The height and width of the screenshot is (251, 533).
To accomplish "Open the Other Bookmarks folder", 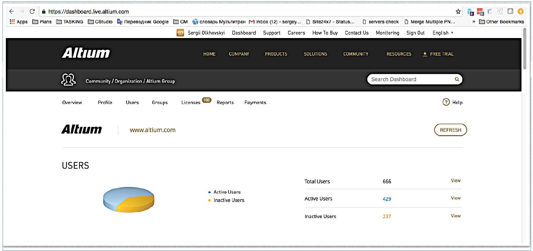I will click(502, 22).
